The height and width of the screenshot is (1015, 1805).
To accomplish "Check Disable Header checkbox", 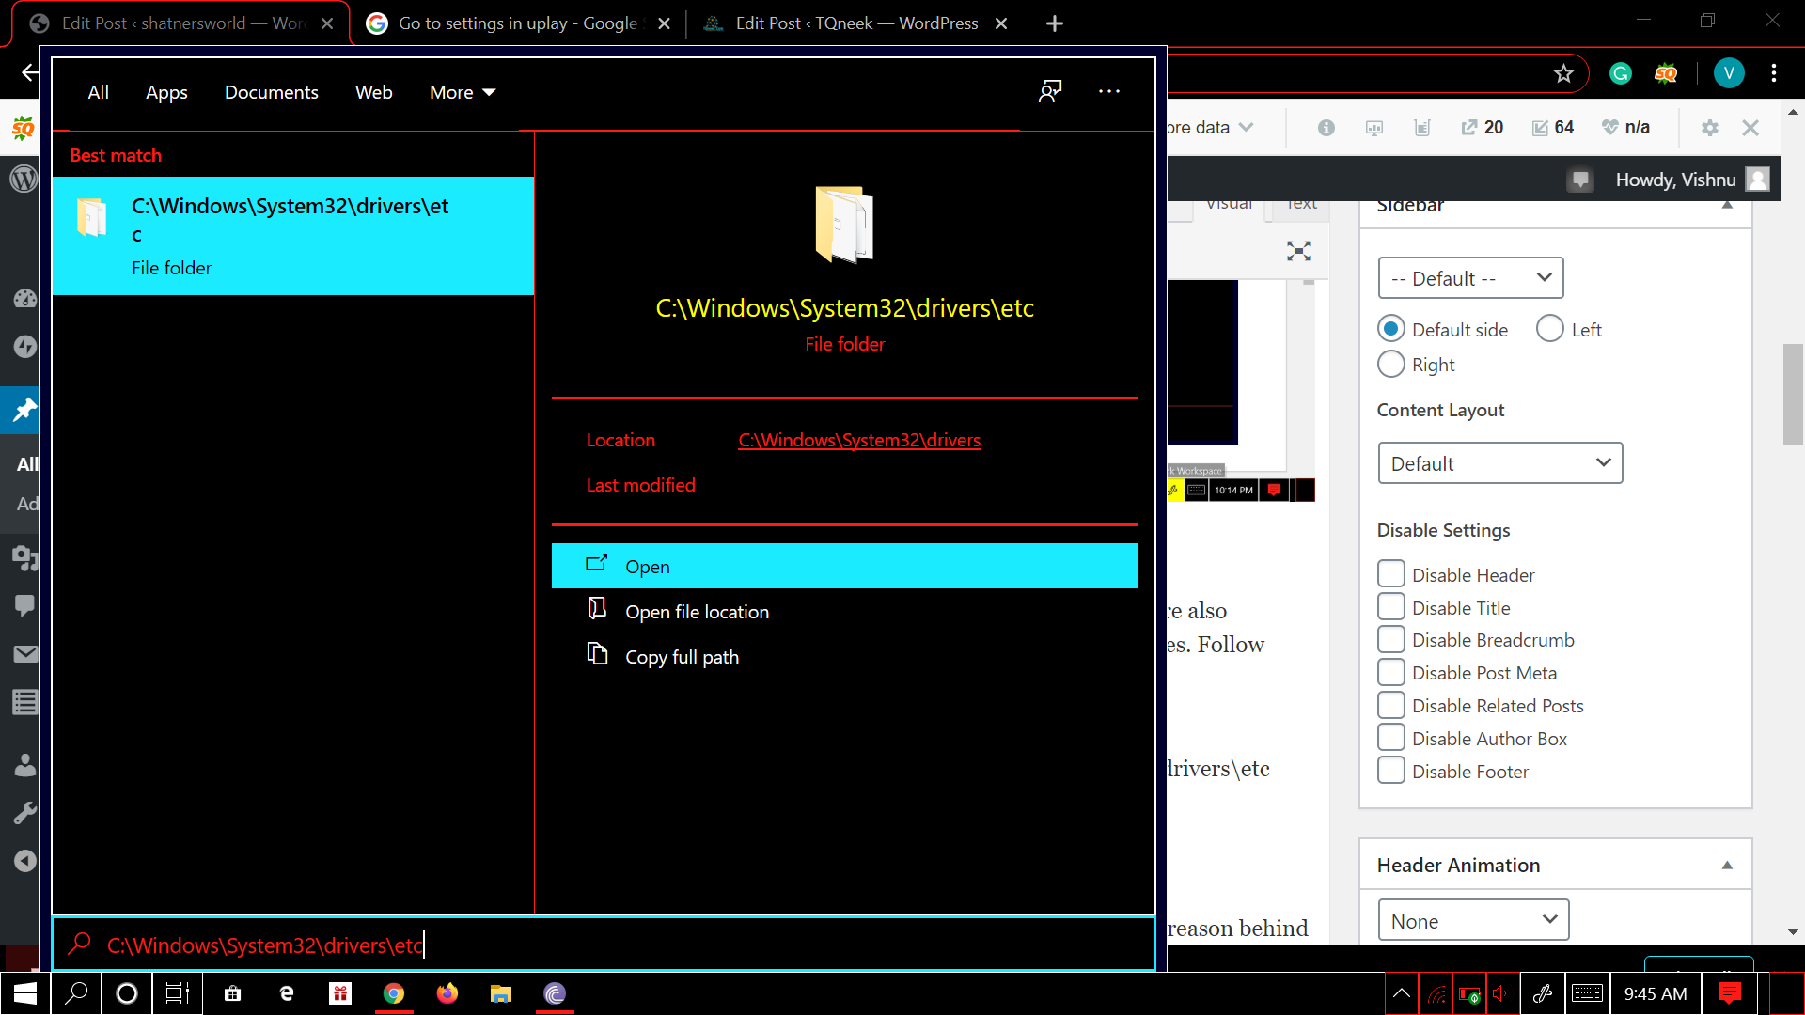I will [x=1391, y=574].
